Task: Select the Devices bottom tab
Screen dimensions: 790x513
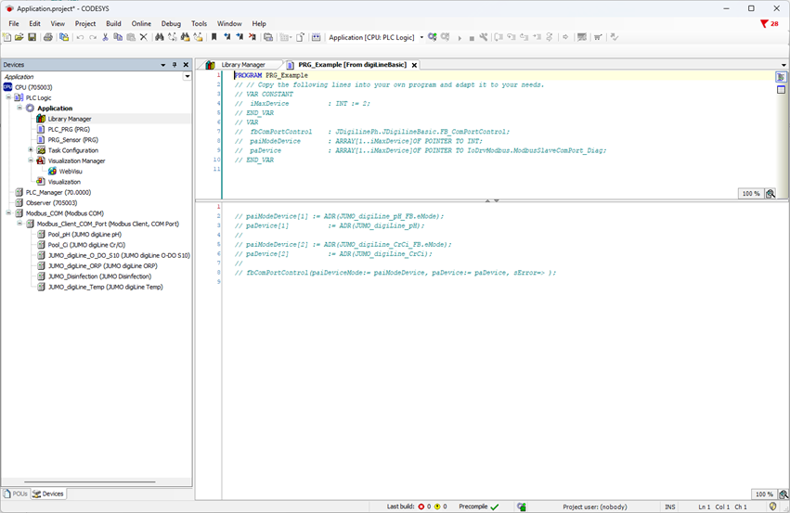Action: click(48, 494)
